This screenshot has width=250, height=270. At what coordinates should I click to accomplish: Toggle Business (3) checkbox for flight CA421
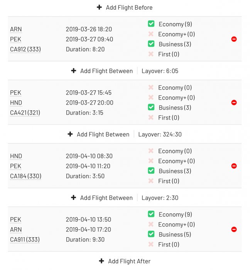(151, 107)
